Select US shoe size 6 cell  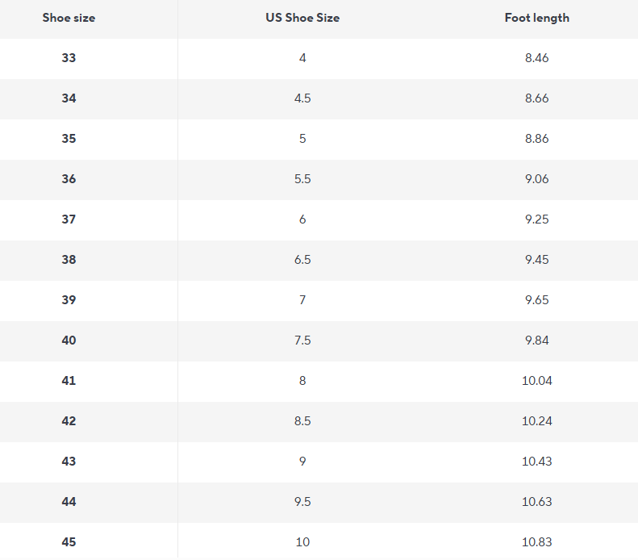[x=302, y=219]
